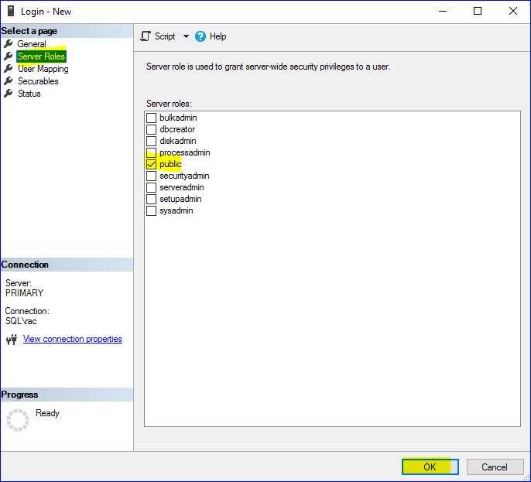Click the Script icon in the toolbar

pos(146,36)
